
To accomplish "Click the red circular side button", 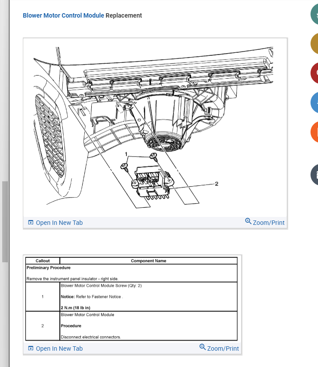I will [x=315, y=73].
